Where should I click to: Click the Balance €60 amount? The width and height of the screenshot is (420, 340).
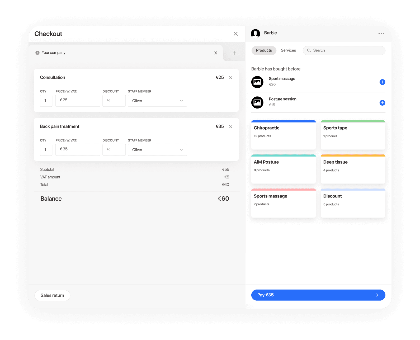(x=223, y=199)
